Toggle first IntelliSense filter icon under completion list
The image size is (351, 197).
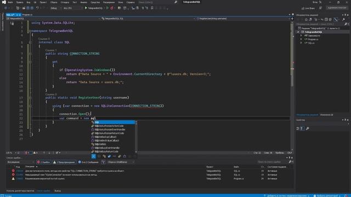(x=94, y=157)
